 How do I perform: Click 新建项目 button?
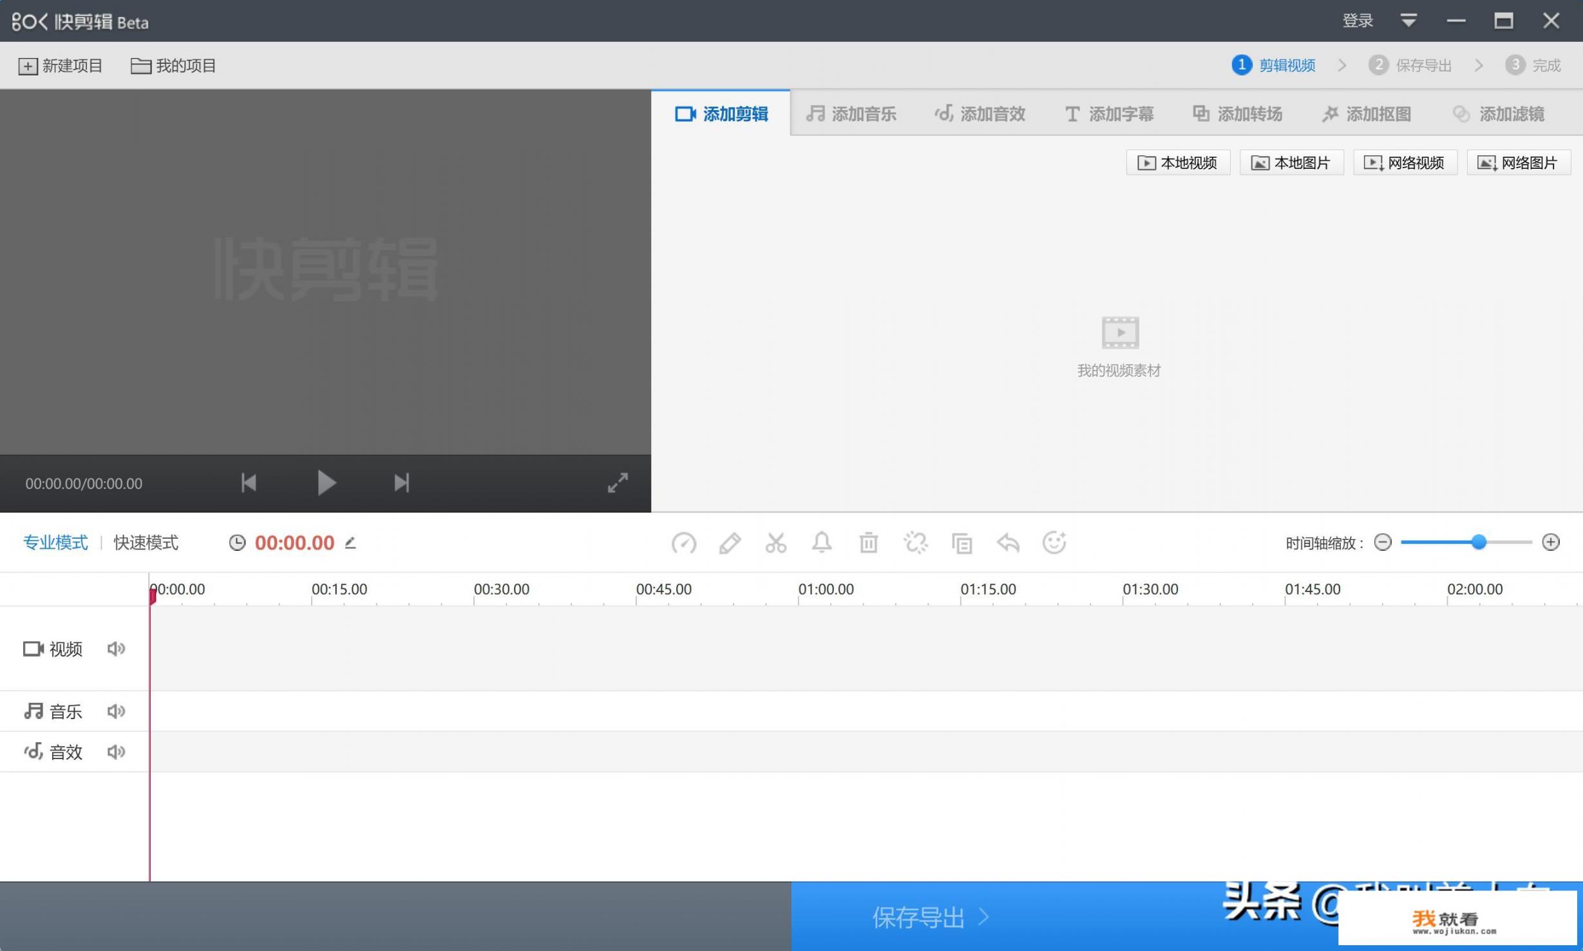tap(61, 66)
